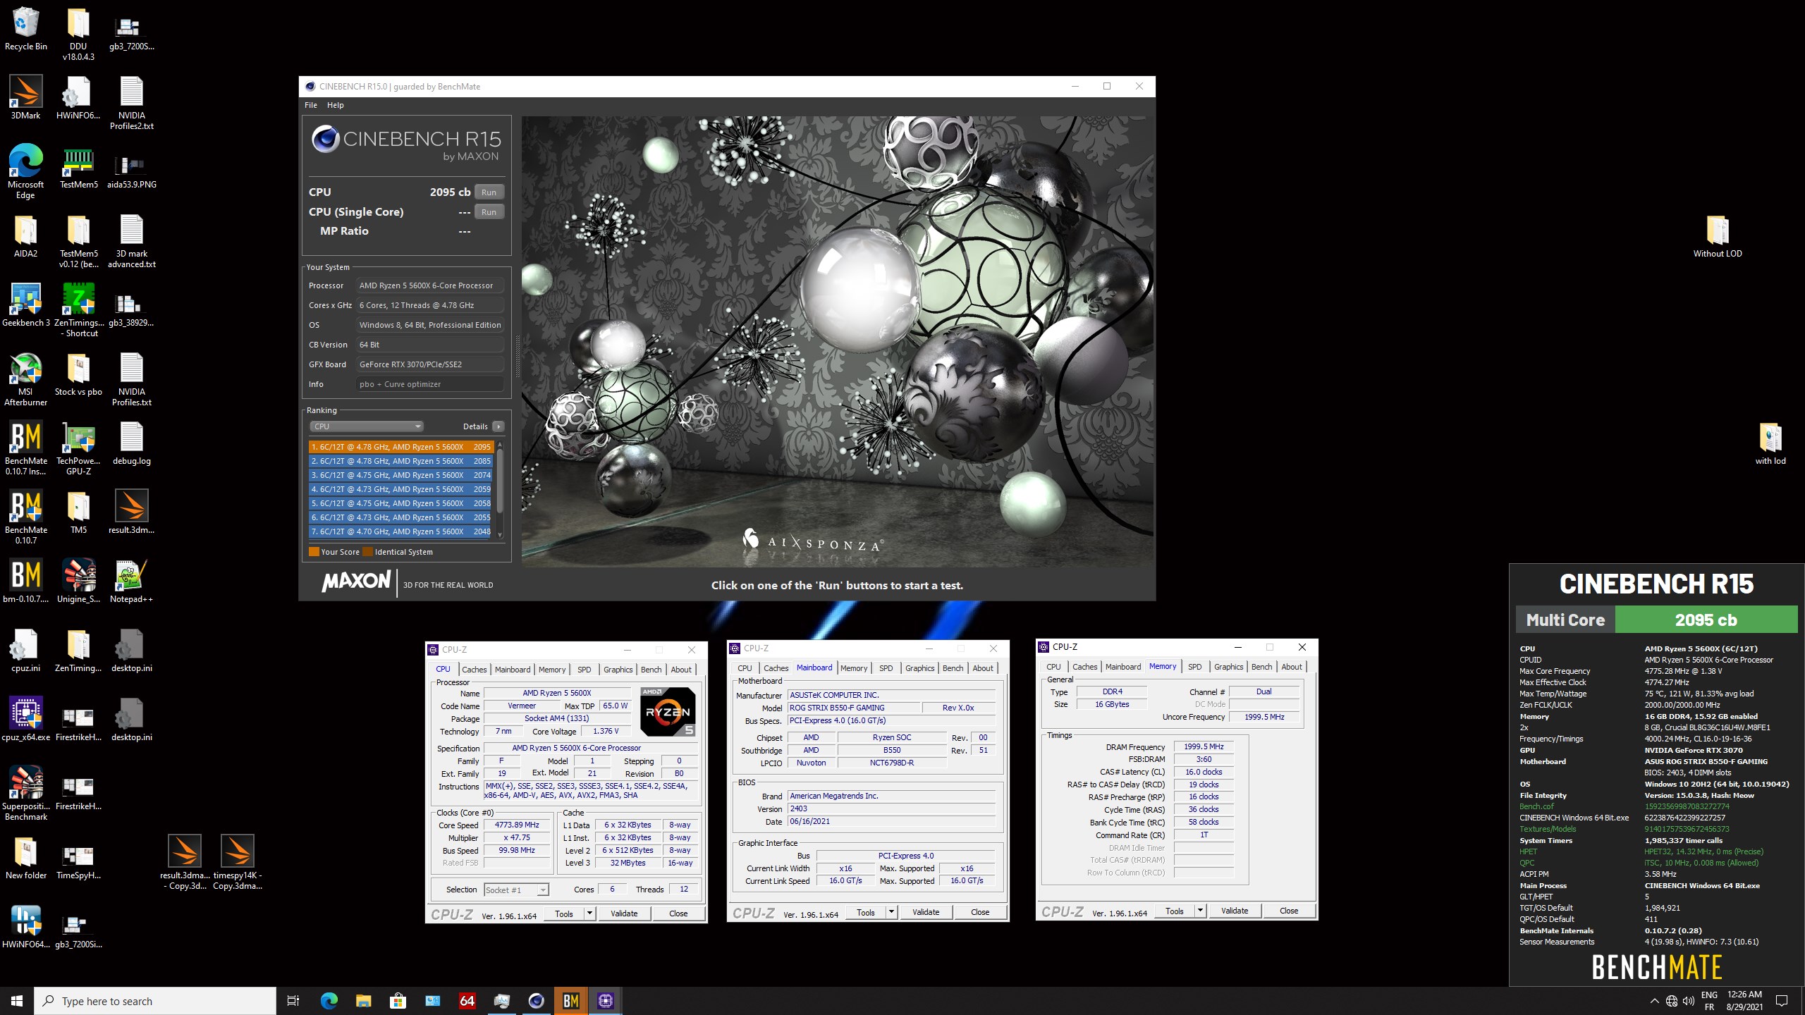The image size is (1805, 1015).
Task: Select ranking row 1 scoring 2095
Action: 400,447
